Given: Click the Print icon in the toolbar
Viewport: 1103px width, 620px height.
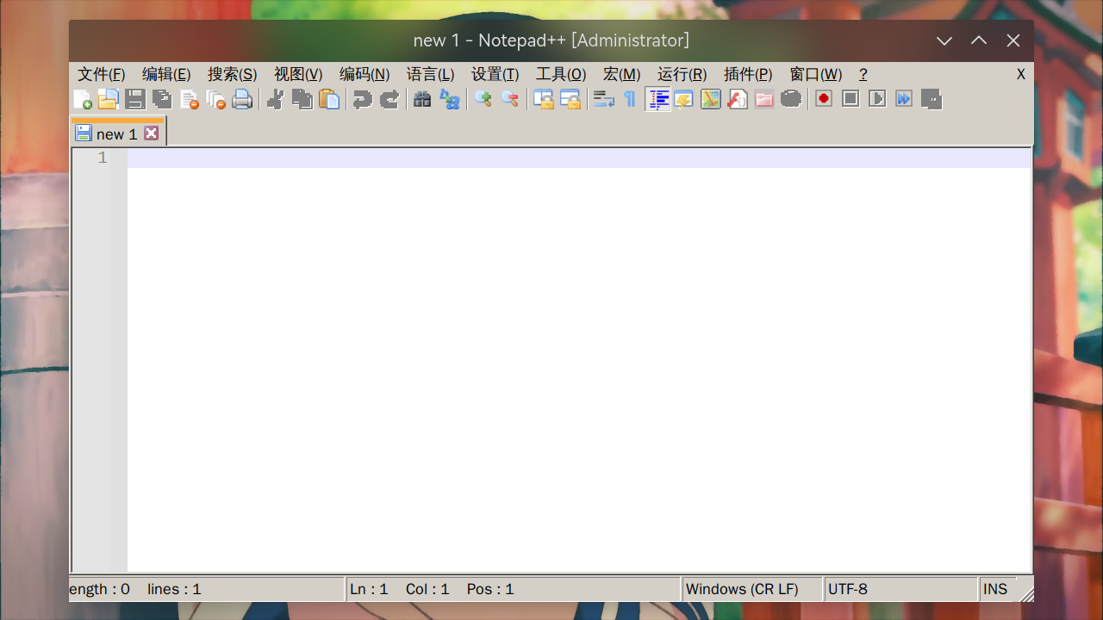Looking at the screenshot, I should [242, 100].
